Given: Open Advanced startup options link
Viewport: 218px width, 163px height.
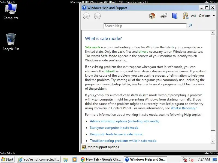Looking at the screenshot, I should (x=125, y=121).
